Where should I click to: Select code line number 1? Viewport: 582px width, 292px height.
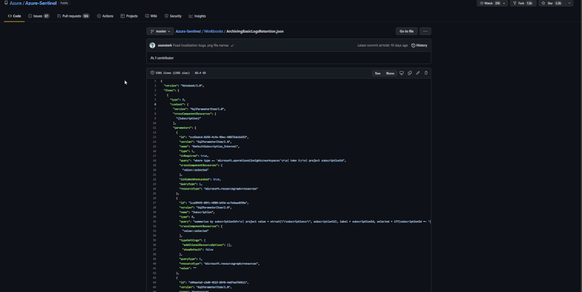click(155, 81)
